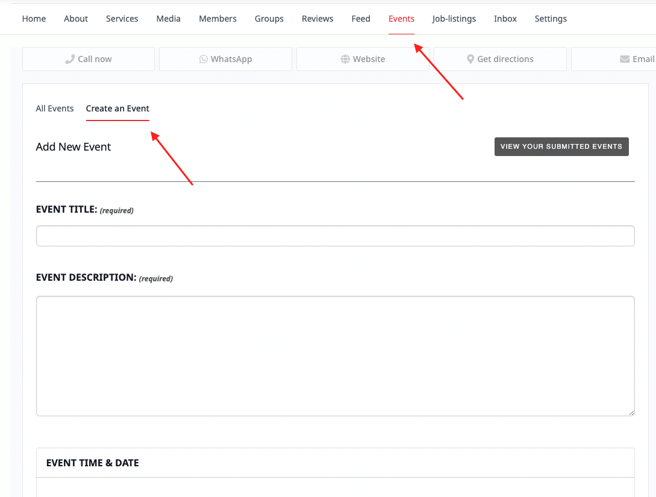This screenshot has width=656, height=497.
Task: Open the Services tab
Action: [x=122, y=19]
